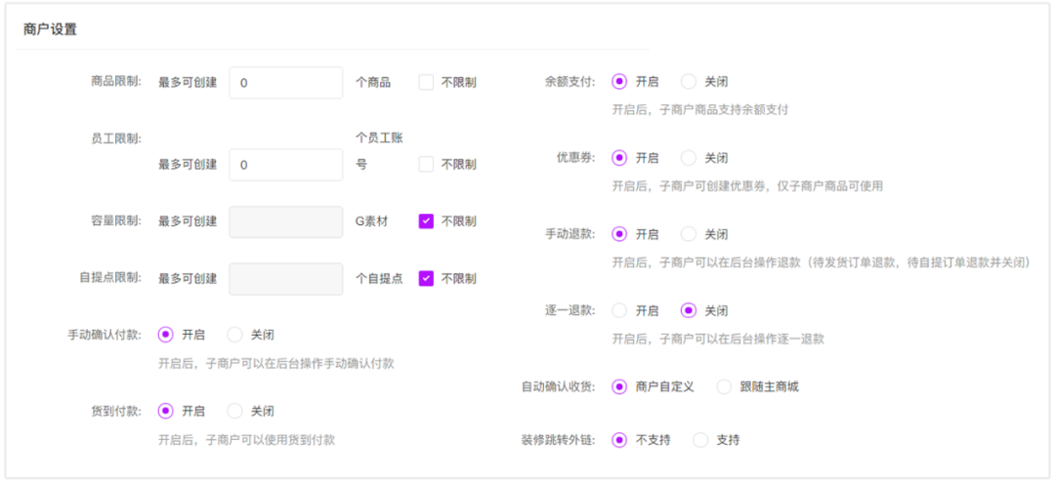This screenshot has width=1055, height=482.
Task: Choose 商户自定义 for 自动确认收货
Action: click(x=619, y=386)
